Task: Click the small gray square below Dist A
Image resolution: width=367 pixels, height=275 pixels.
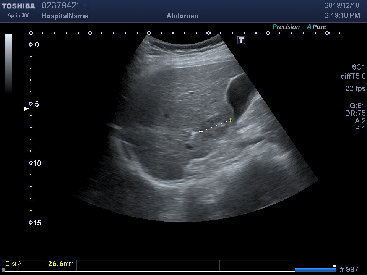Action: coord(4,269)
